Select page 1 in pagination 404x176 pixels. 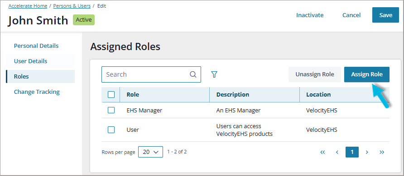pyautogui.click(x=352, y=152)
